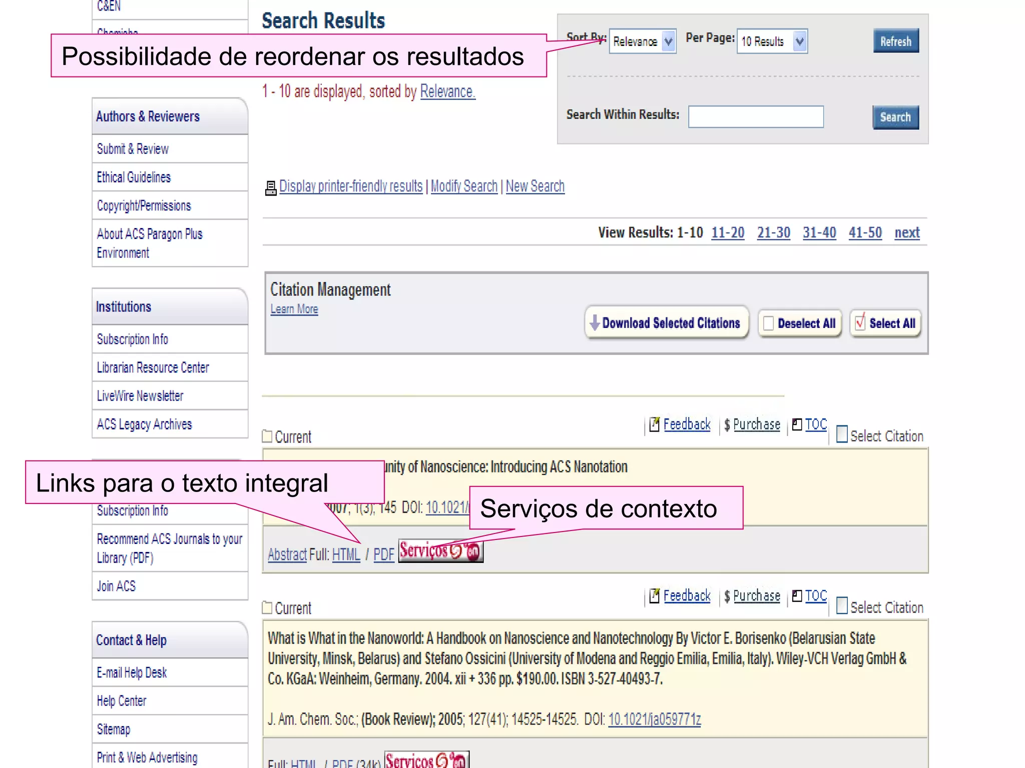This screenshot has width=1025, height=768.
Task: Open About ACS Paragon Plus Environment
Action: (150, 243)
